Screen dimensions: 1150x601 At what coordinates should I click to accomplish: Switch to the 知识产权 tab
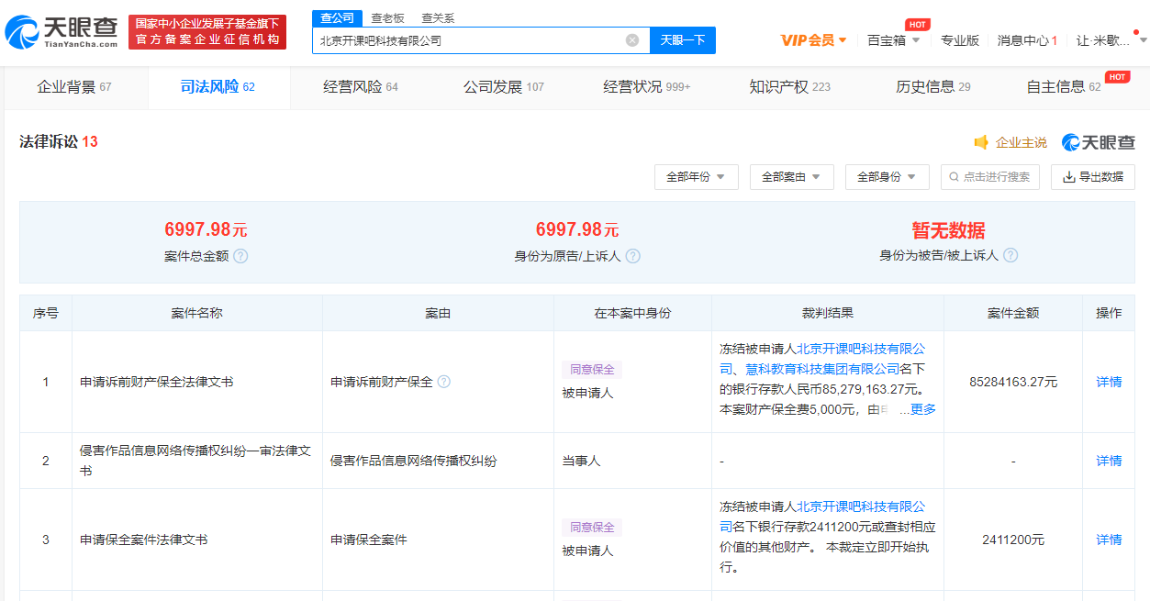pos(790,87)
